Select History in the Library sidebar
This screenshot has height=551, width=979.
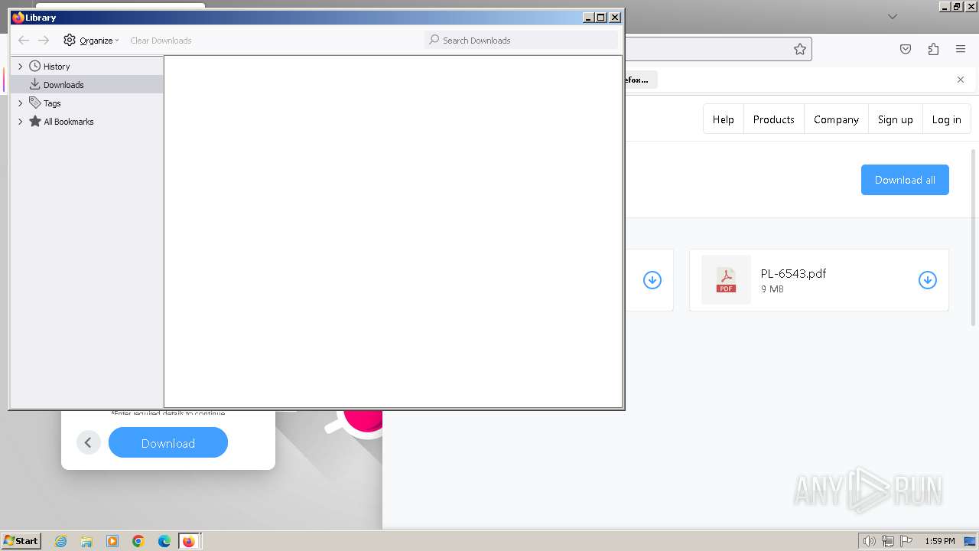coord(57,67)
